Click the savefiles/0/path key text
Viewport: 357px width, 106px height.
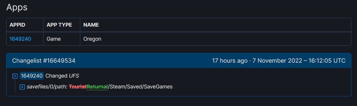tap(47, 87)
